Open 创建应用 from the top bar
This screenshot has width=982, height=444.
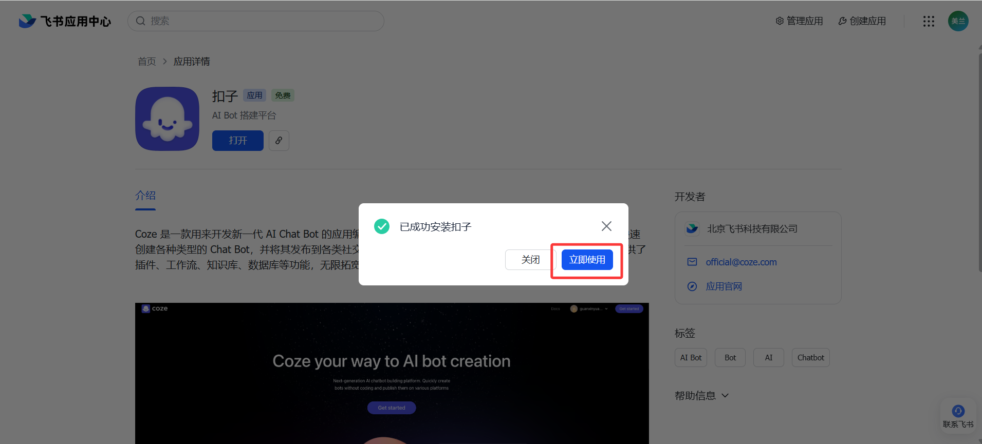click(862, 21)
